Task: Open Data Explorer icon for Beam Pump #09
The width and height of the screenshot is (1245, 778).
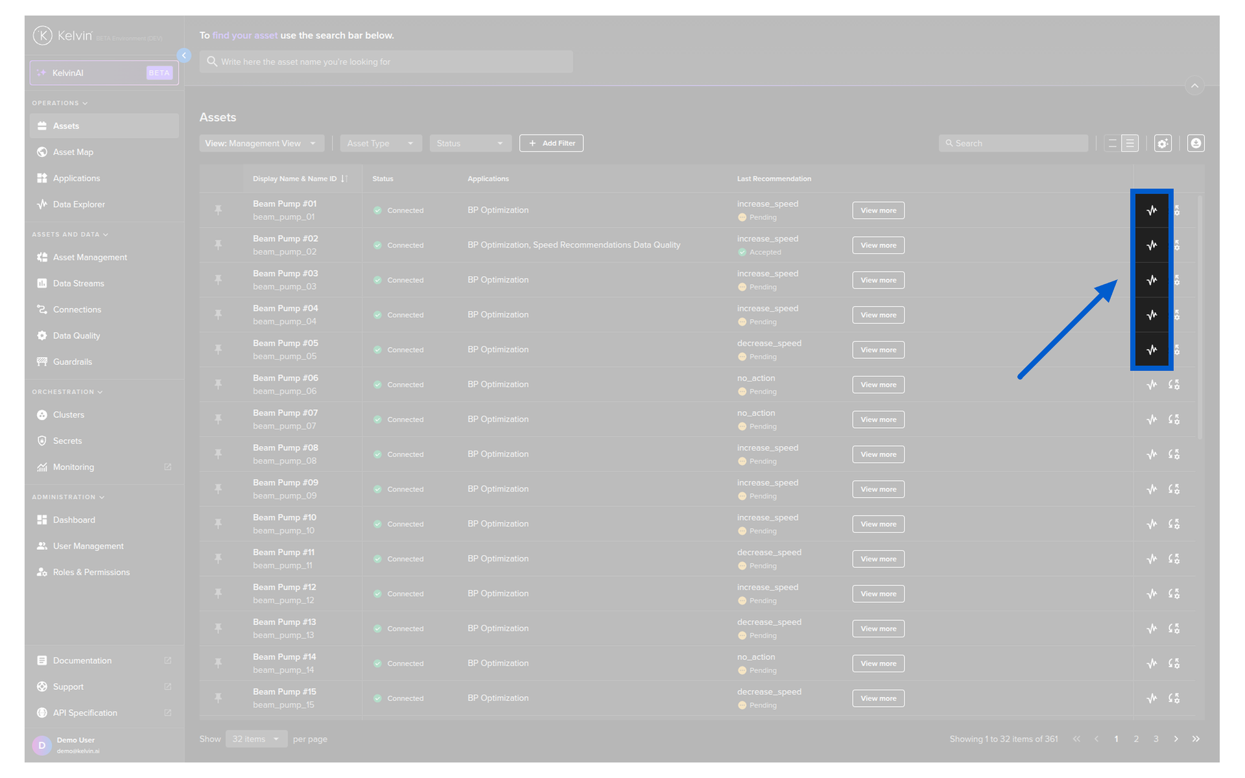Action: (1152, 489)
